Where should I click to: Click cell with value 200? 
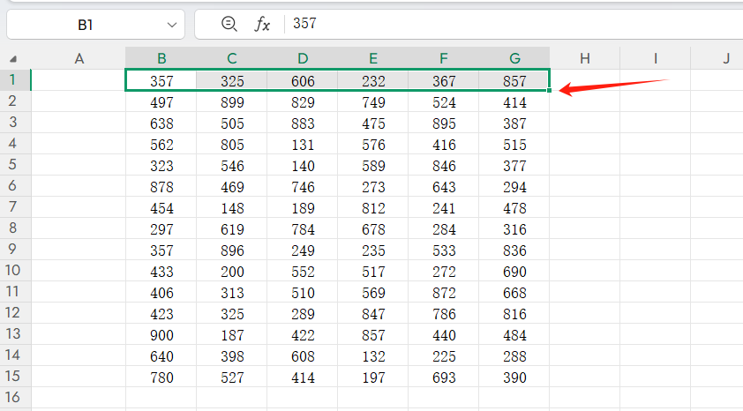click(232, 272)
